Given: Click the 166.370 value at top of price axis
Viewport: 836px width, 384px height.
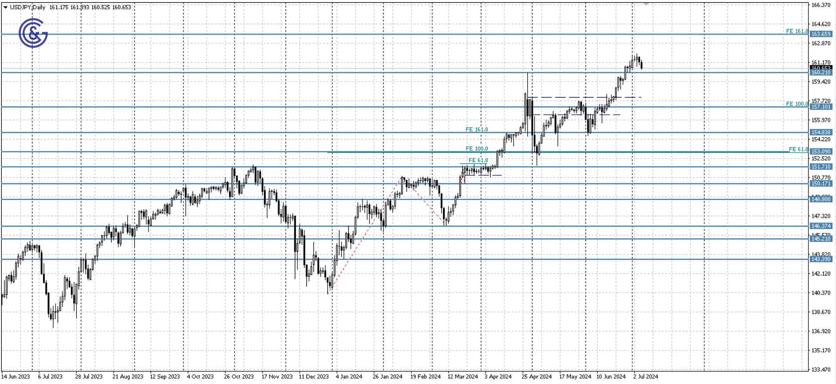Looking at the screenshot, I should tap(821, 5).
